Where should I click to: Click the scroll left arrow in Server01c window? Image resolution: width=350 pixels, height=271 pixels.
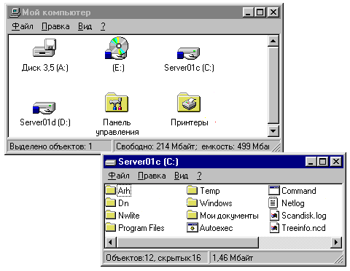[111, 242]
